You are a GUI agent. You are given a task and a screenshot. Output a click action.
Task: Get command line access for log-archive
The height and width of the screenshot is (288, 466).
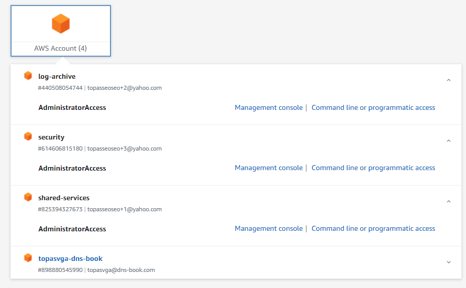click(x=373, y=107)
